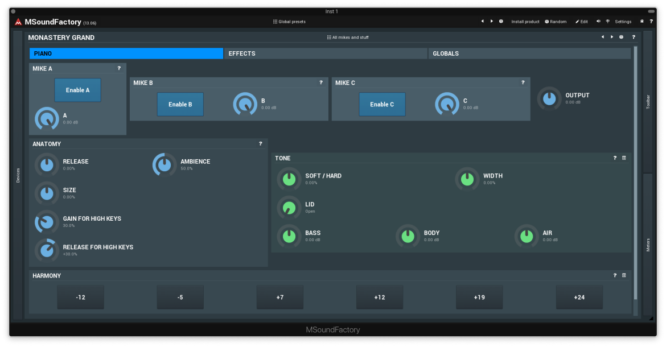Open help for the Tone panel

pos(615,158)
